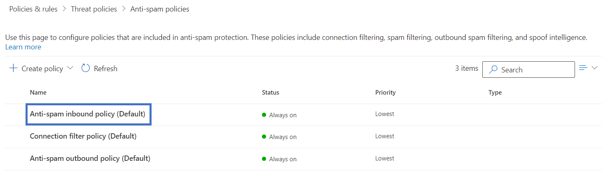Click the circular Refresh icon
This screenshot has width=603, height=181.
(86, 68)
